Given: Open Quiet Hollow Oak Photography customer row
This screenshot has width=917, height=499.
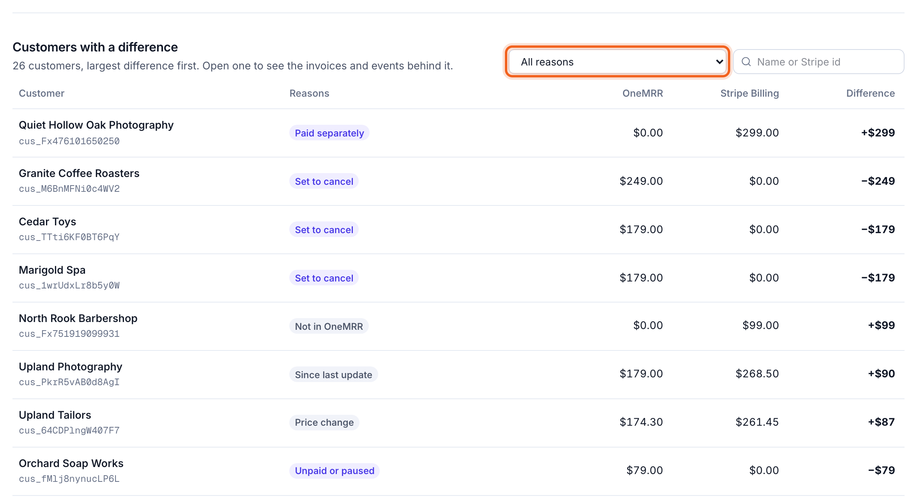Looking at the screenshot, I should [458, 133].
